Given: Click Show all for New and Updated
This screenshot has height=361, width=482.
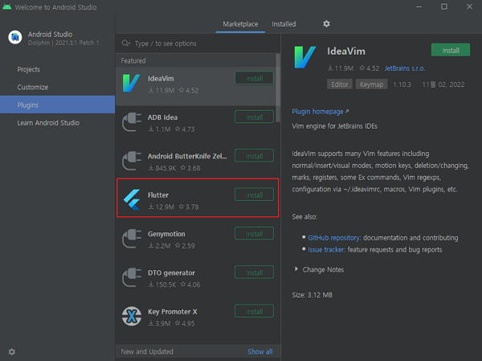Looking at the screenshot, I should 260,351.
